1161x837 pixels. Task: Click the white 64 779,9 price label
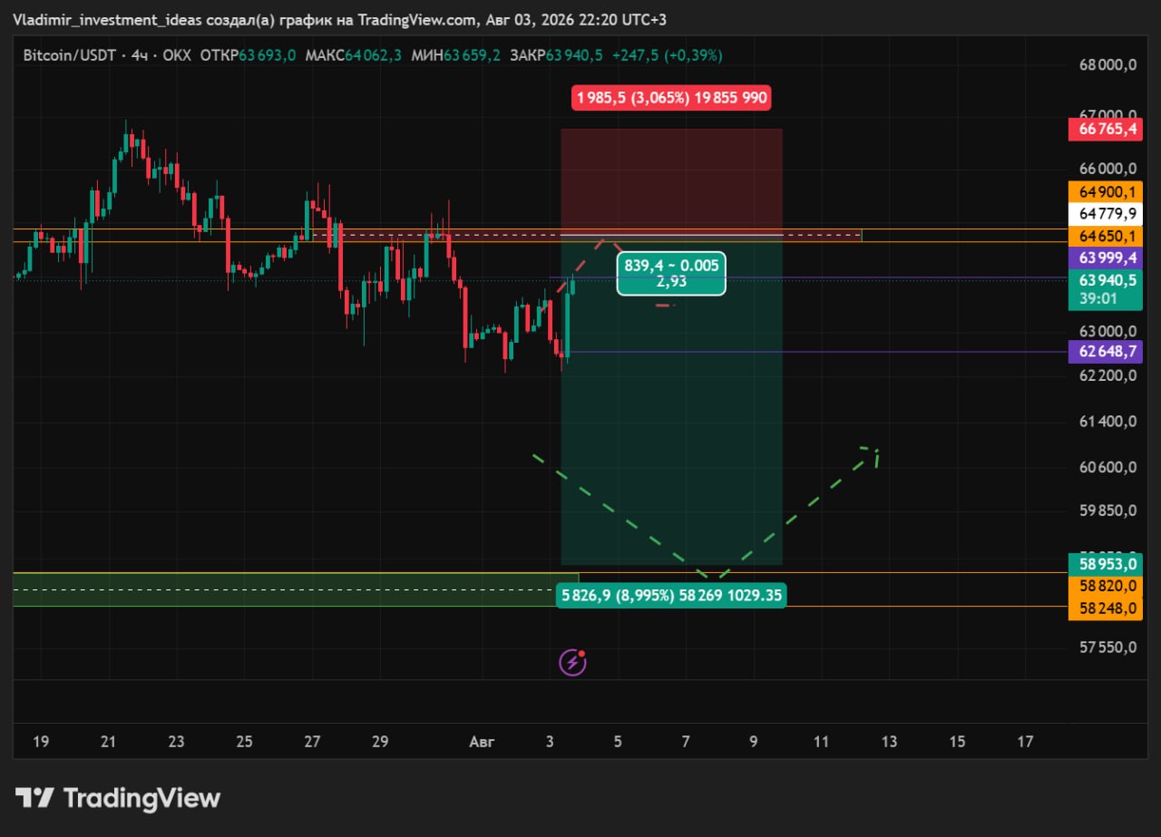point(1107,214)
